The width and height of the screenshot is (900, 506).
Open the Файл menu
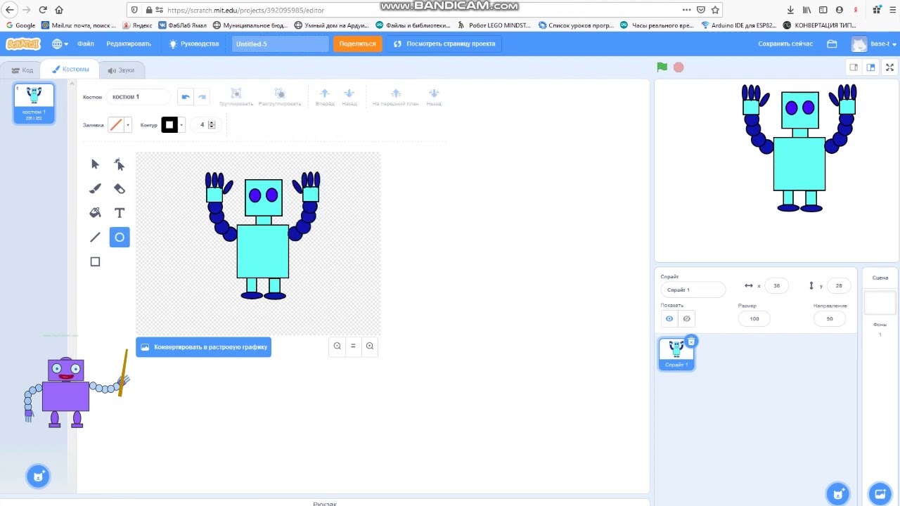tap(86, 44)
